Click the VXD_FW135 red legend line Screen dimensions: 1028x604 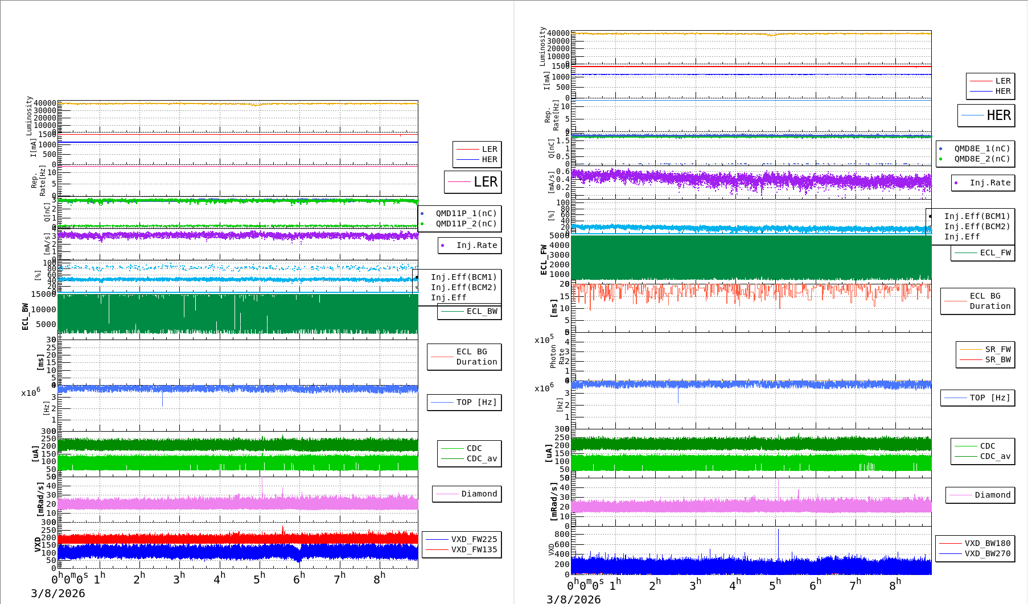click(x=437, y=549)
